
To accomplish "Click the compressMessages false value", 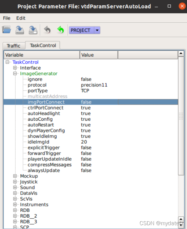I will pyautogui.click(x=86, y=165).
